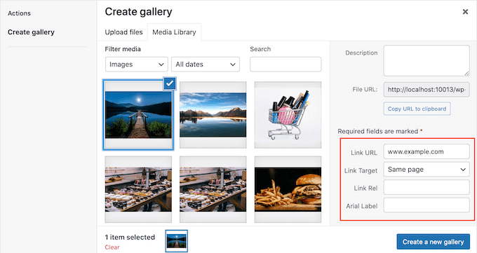
Task: Open the Images filter dropdown
Action: [137, 64]
